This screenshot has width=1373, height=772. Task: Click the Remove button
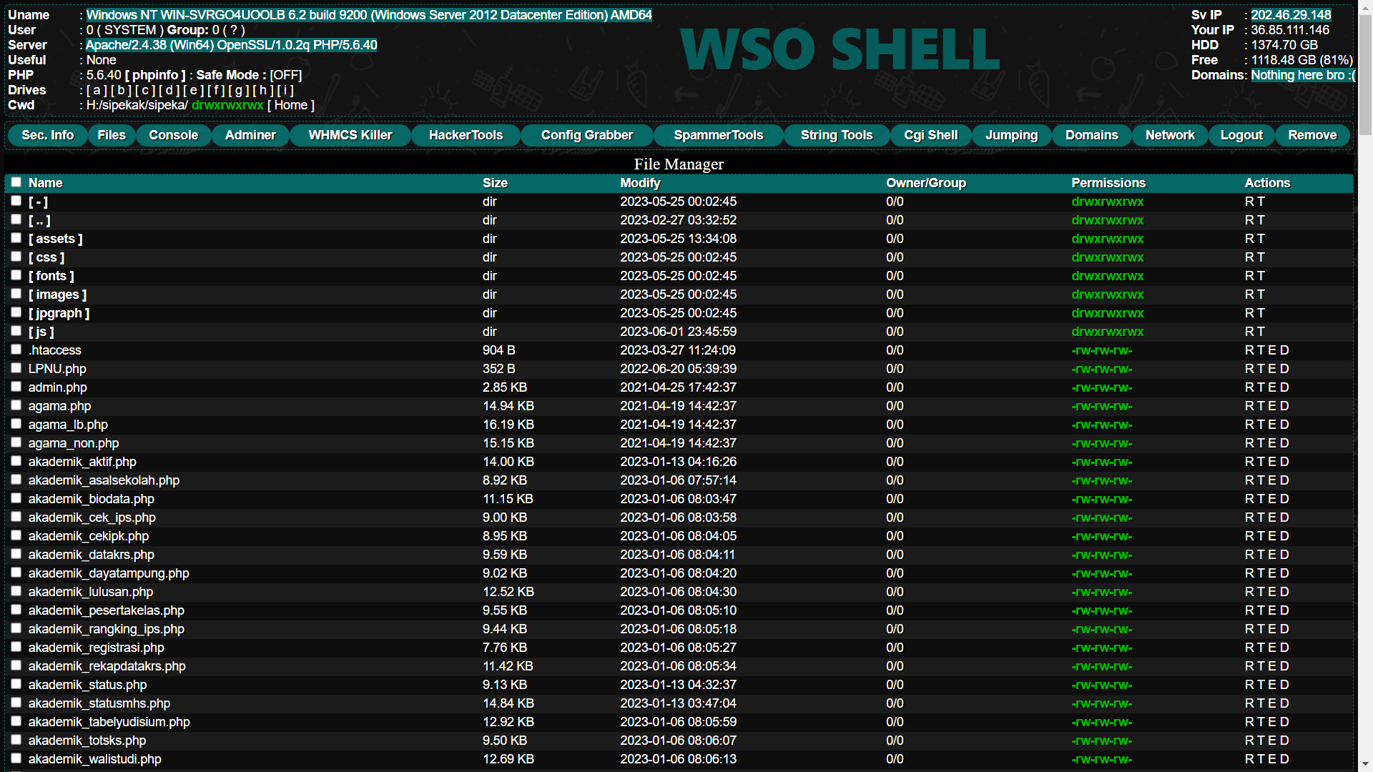pyautogui.click(x=1312, y=135)
